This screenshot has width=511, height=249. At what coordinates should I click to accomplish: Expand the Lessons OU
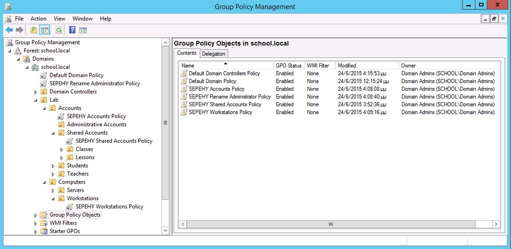[62, 158]
